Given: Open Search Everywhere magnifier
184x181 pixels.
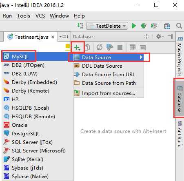Looking at the screenshot, I should coord(179,26).
